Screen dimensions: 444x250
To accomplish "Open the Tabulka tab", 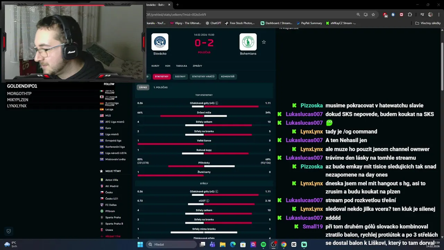I will (x=181, y=66).
